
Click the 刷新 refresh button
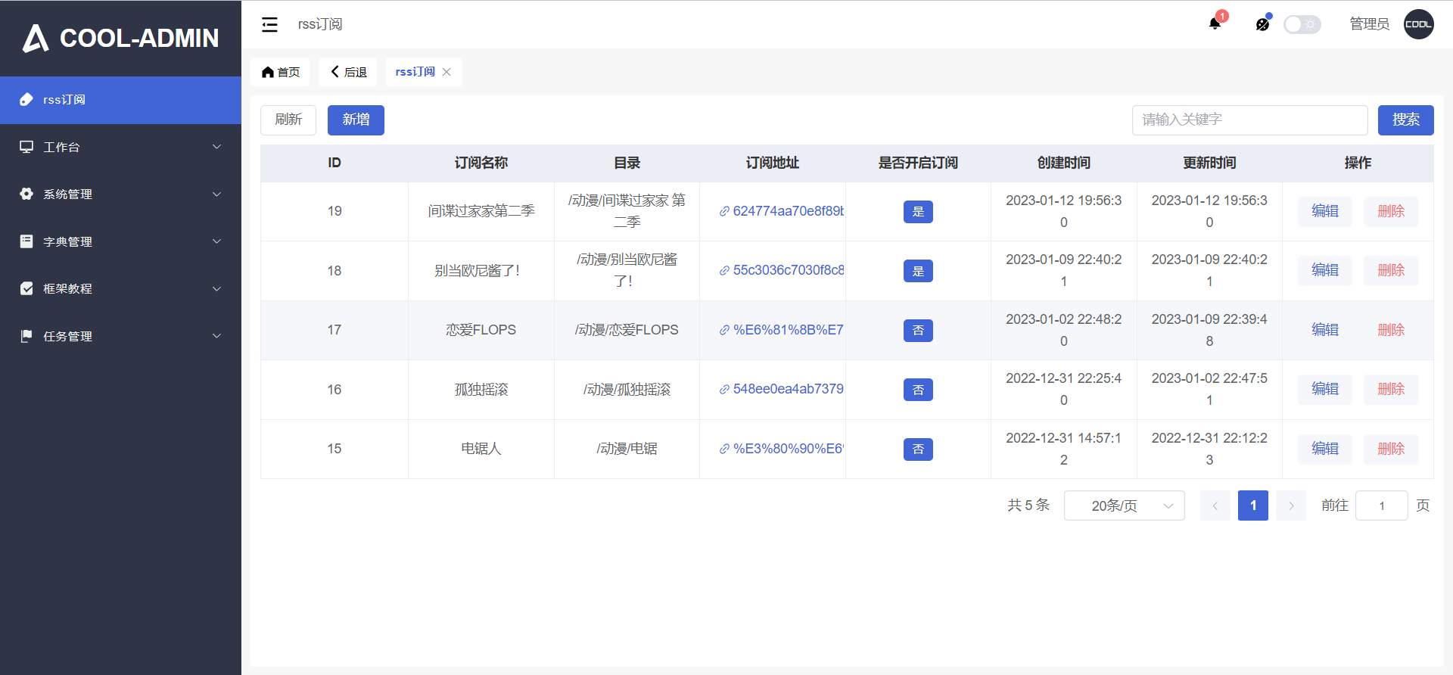[x=288, y=120]
